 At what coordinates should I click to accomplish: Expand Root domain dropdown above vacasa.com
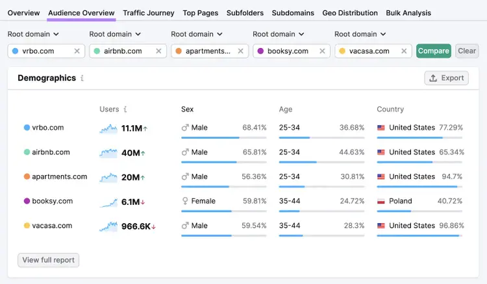coord(360,34)
